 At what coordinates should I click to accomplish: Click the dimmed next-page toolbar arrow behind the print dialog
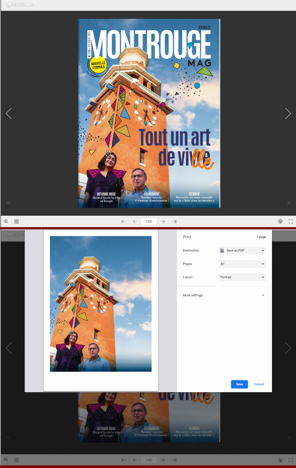click(163, 460)
